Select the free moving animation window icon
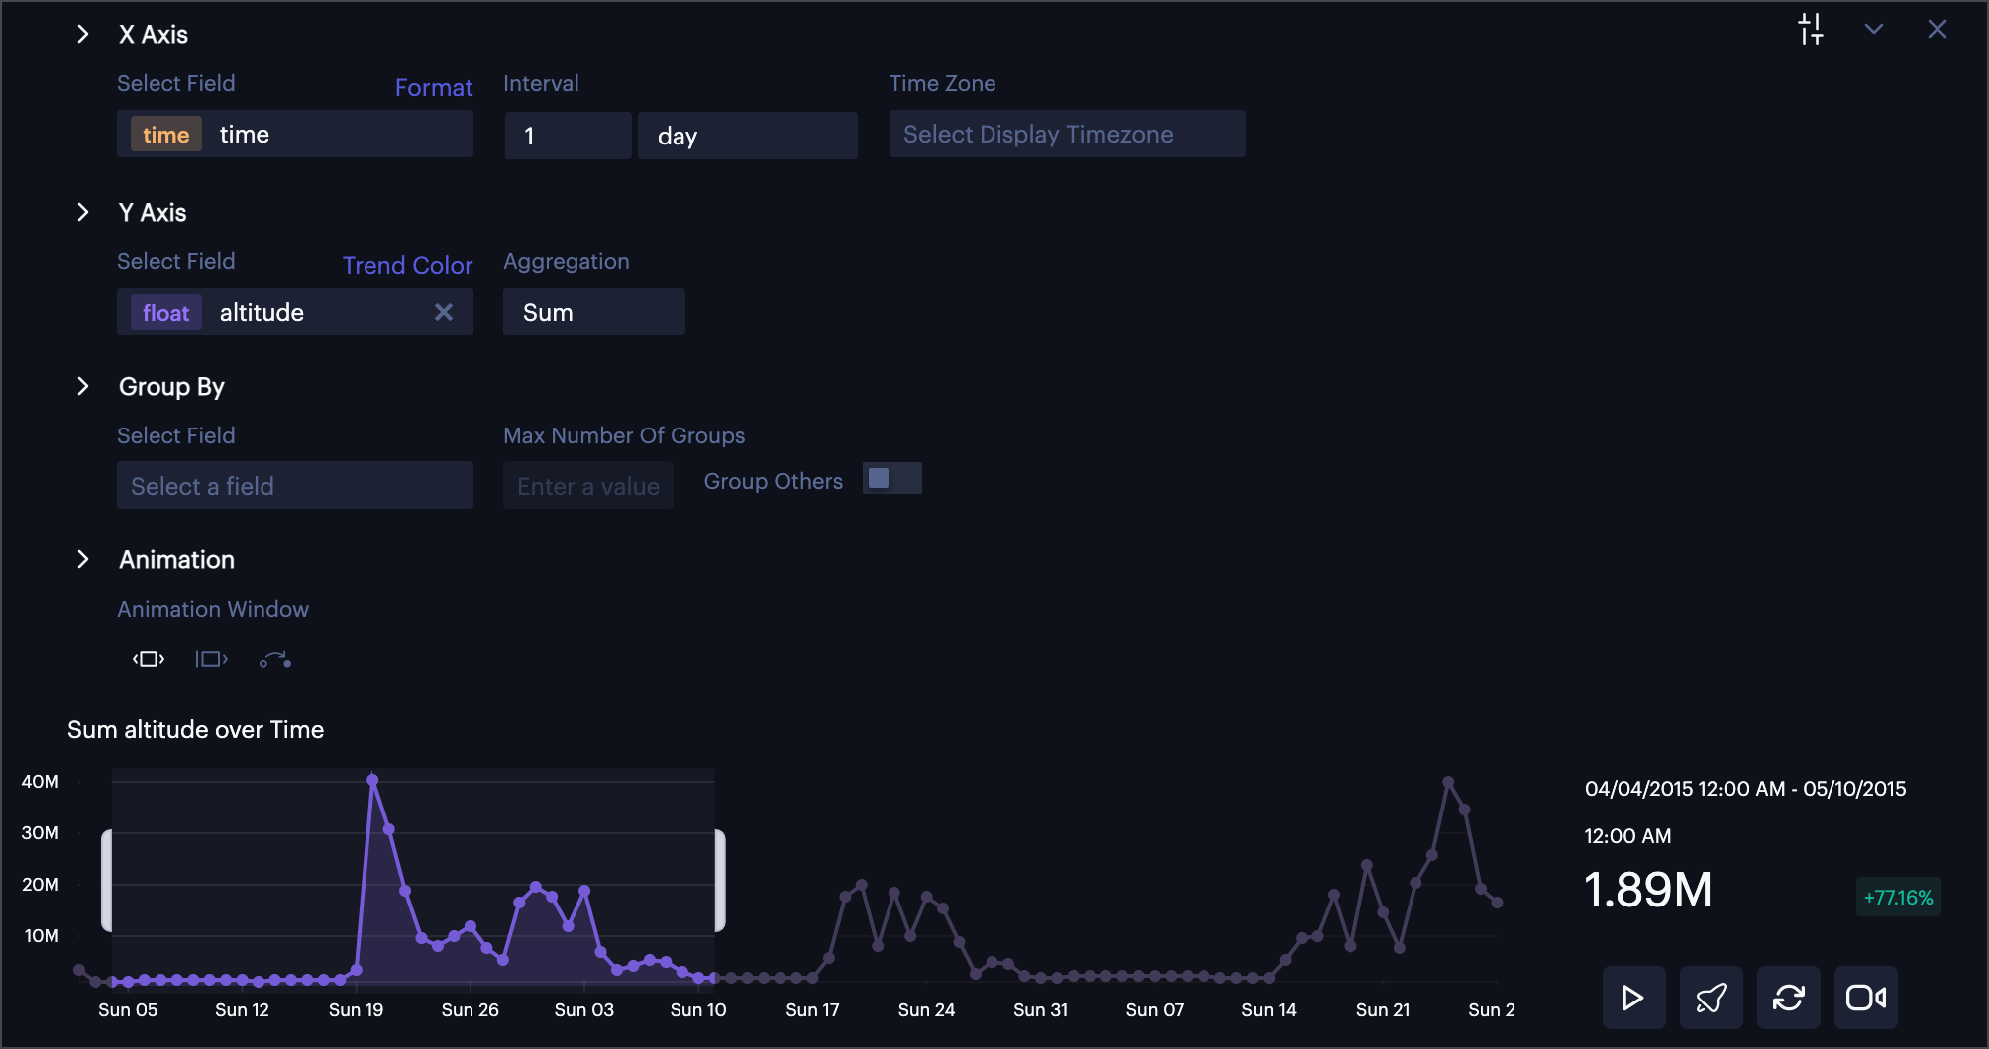Image resolution: width=1989 pixels, height=1049 pixels. click(x=149, y=660)
